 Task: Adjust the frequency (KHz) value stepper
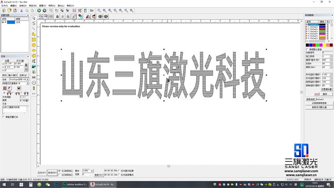[x=331, y=67]
